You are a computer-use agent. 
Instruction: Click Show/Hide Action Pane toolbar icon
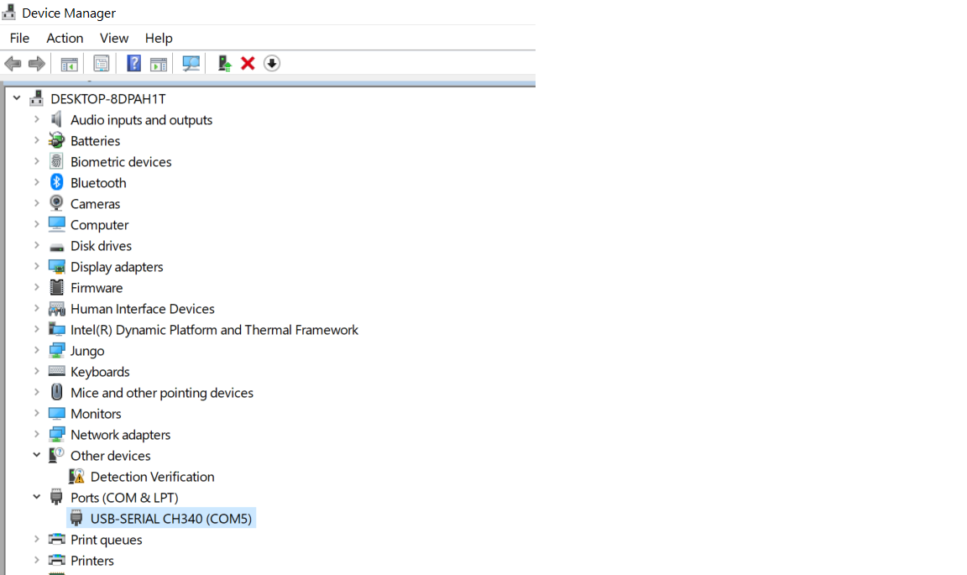159,64
